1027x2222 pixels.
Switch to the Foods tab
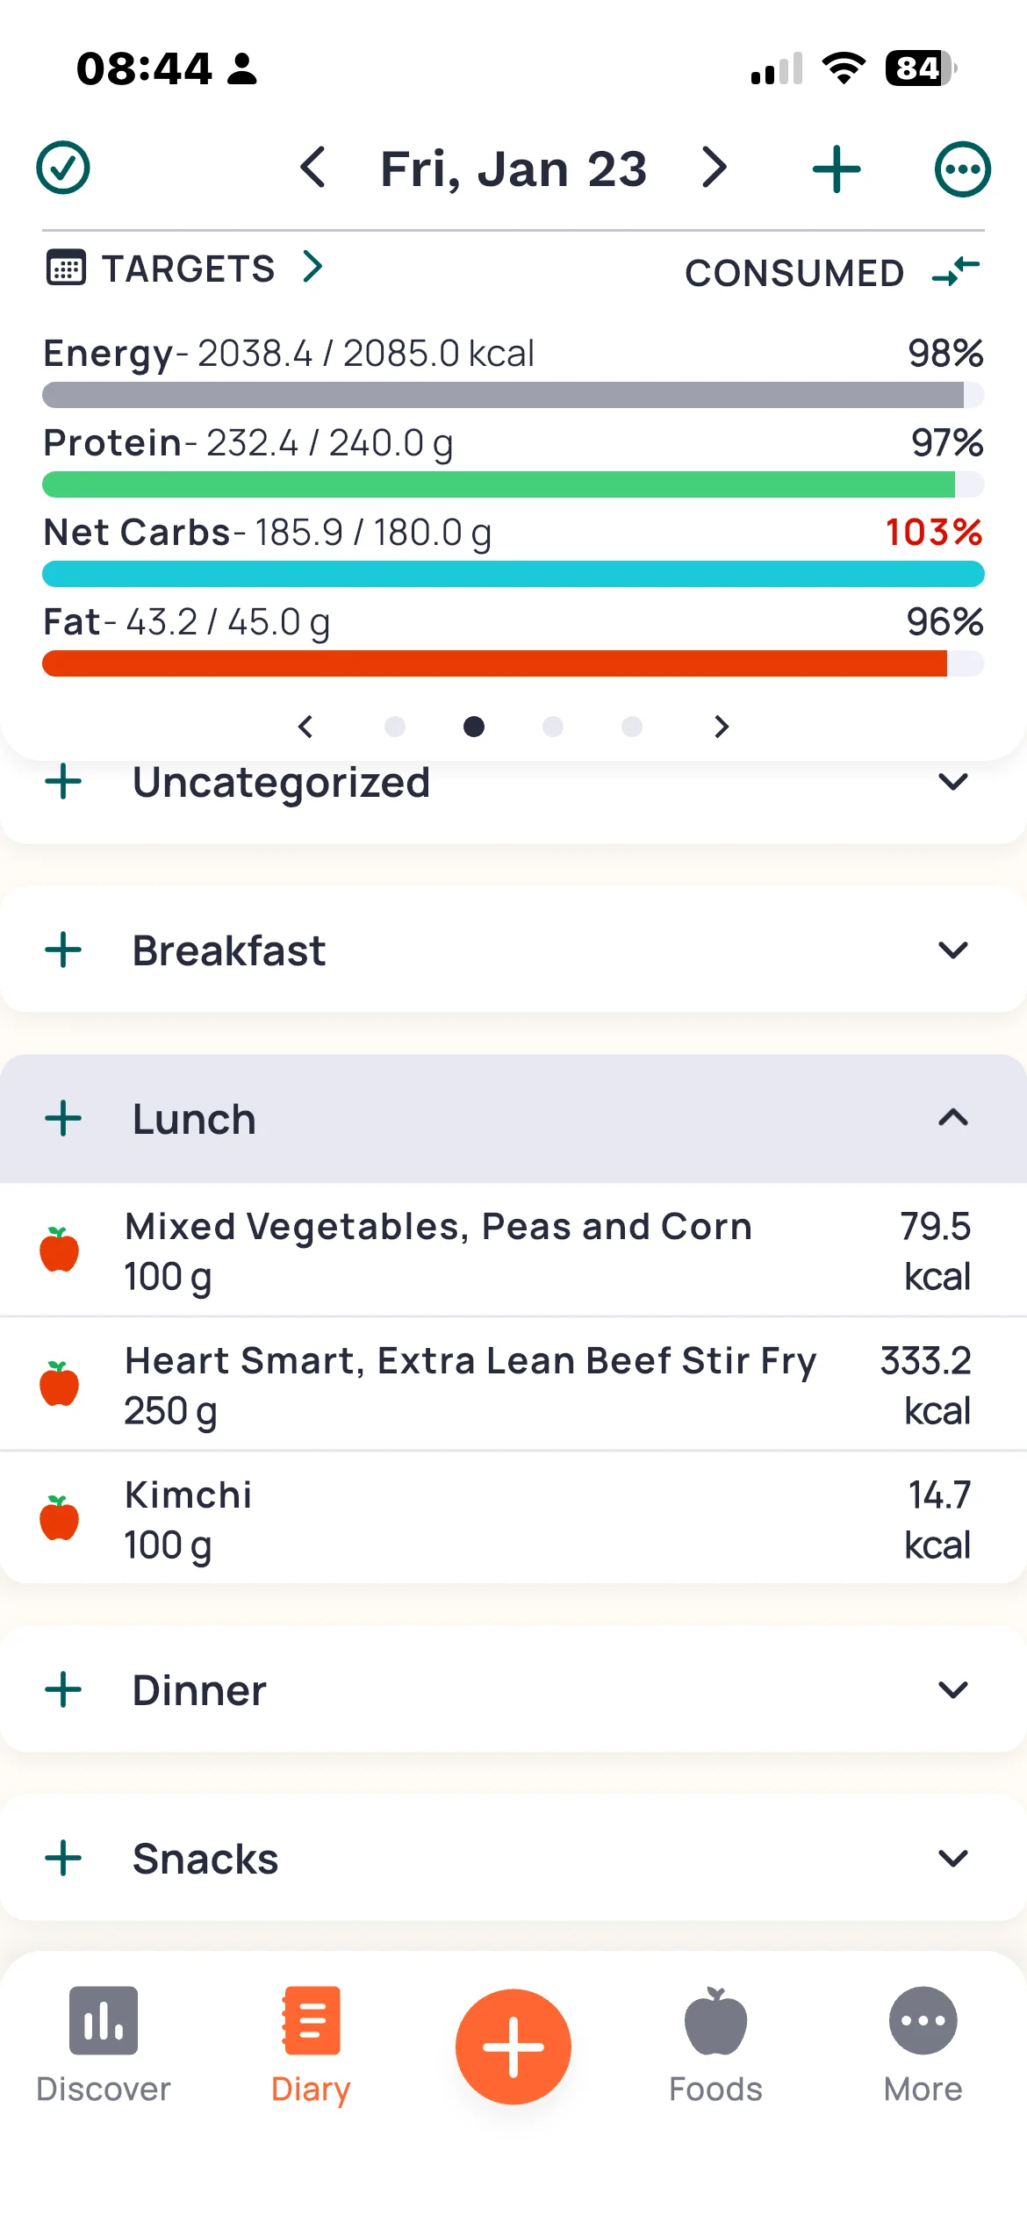point(715,2045)
